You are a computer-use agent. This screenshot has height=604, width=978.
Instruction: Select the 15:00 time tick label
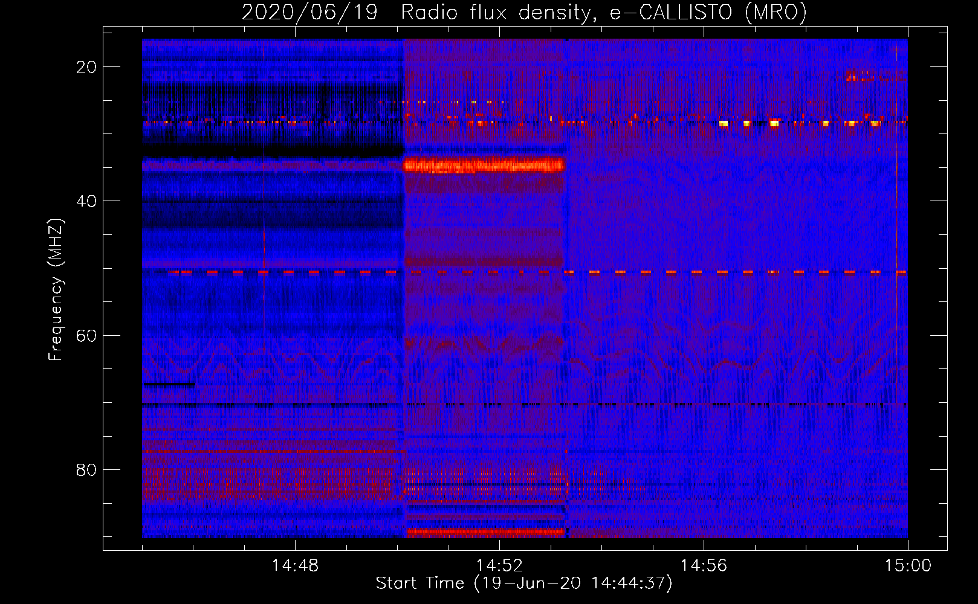click(x=908, y=566)
